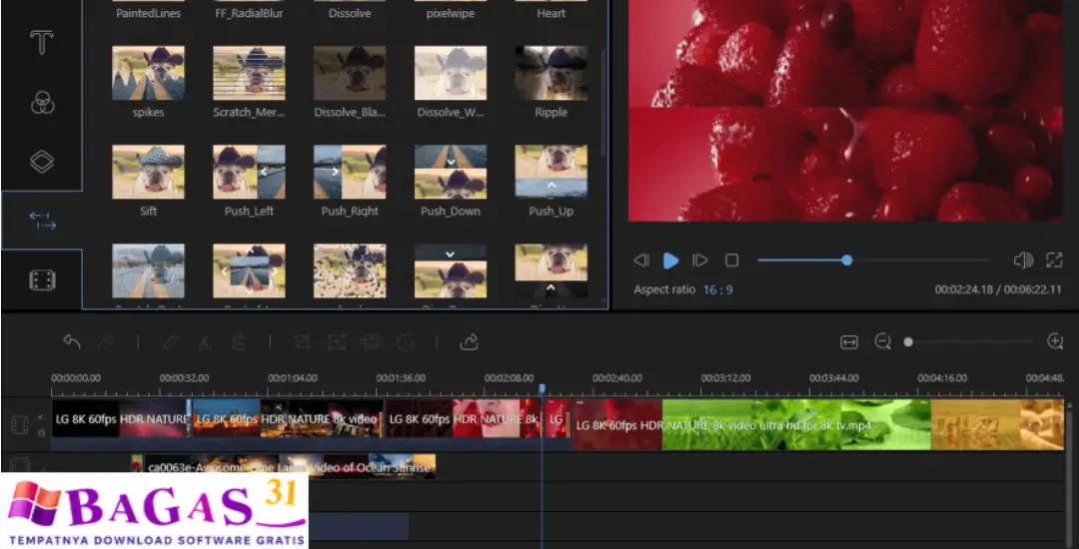This screenshot has width=1079, height=549.
Task: Select the Ripple transition thumbnail
Action: point(551,73)
